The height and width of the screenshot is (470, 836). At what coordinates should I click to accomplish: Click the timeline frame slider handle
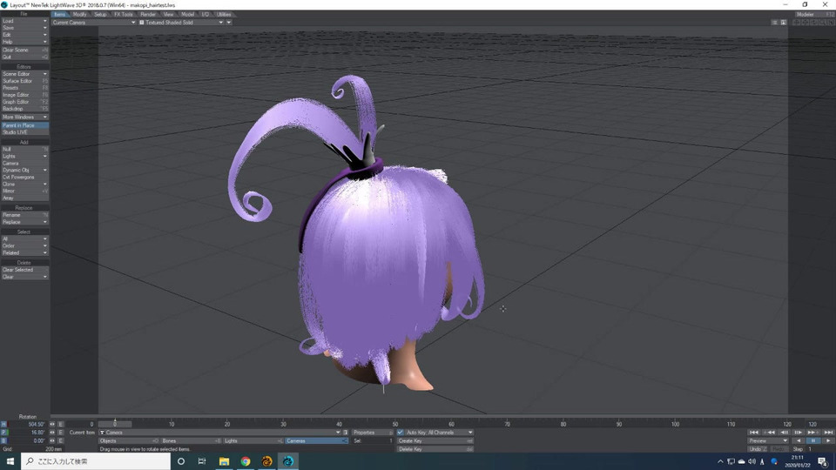point(115,424)
